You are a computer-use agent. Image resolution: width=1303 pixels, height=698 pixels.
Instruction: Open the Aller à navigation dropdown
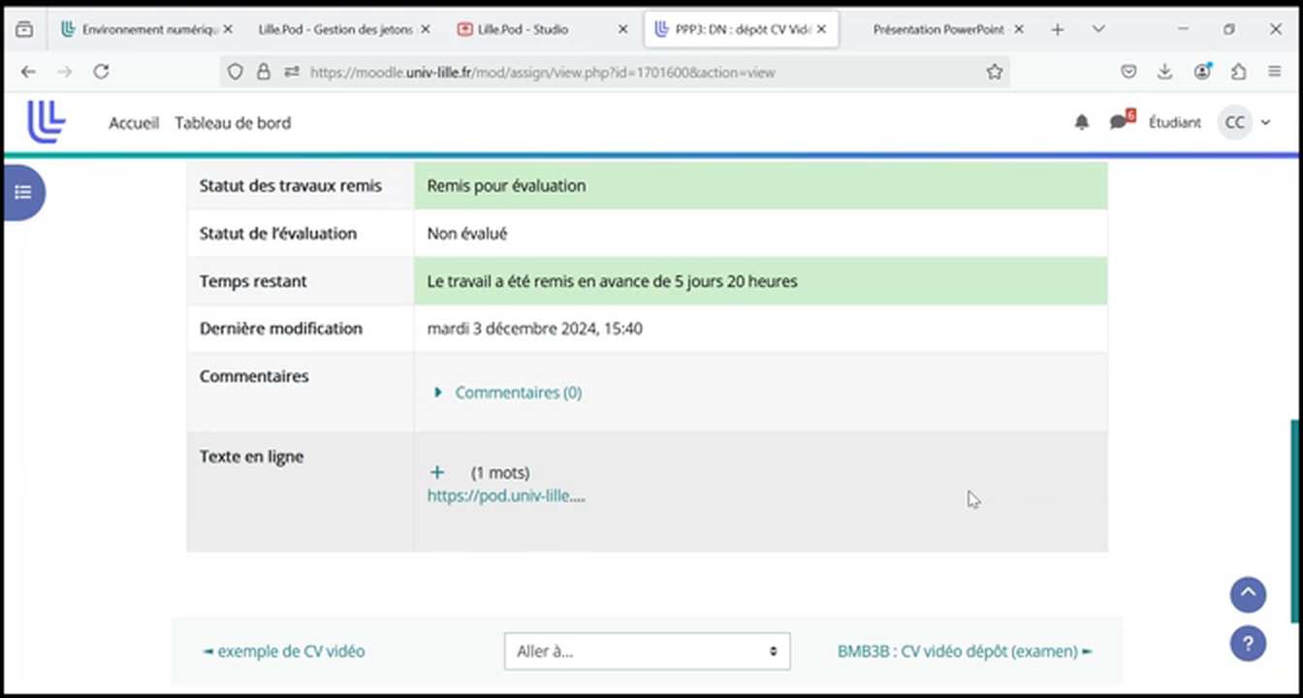(x=646, y=650)
